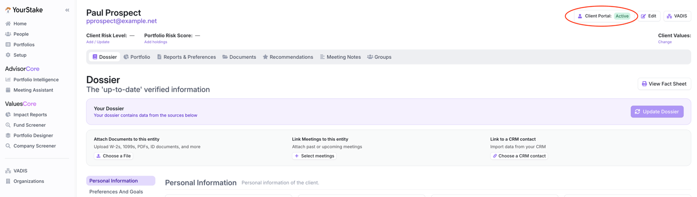Click the YourStake logo icon
The width and height of the screenshot is (697, 197).
click(8, 10)
